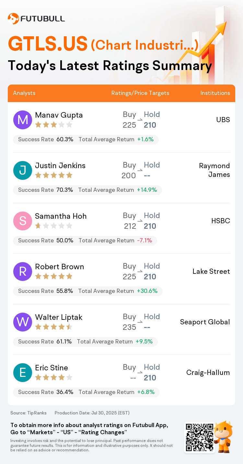243x464 pixels.
Task: Click the Raymond James institution name
Action: pos(214,170)
